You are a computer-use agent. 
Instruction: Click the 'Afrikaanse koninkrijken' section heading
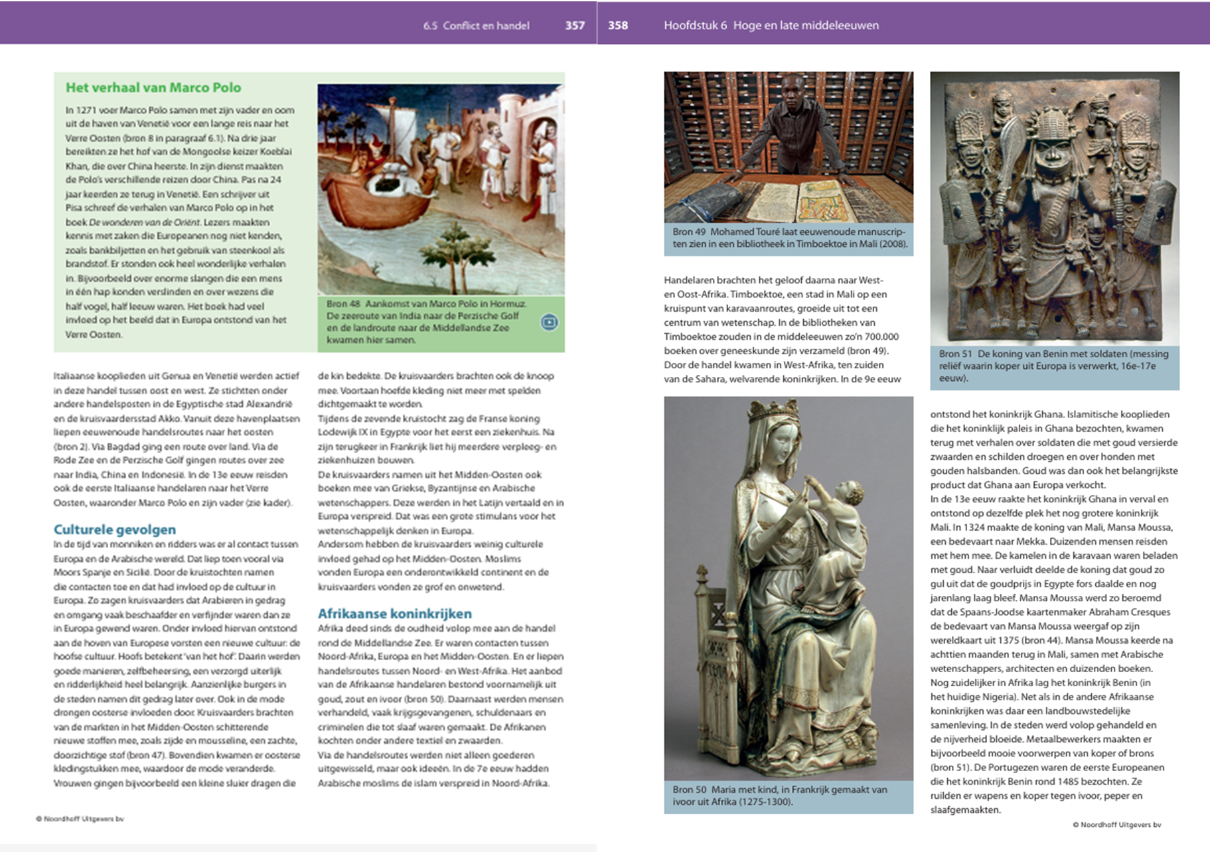tap(394, 614)
